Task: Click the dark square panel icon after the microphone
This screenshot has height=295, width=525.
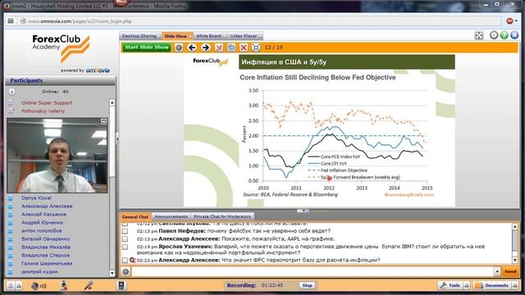Action: 121,285
